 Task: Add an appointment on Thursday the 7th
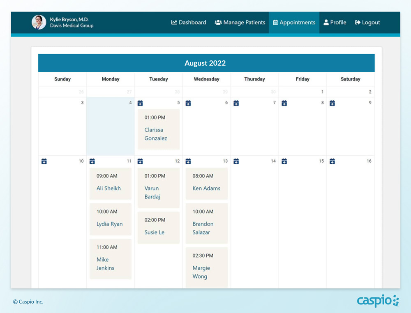click(236, 103)
